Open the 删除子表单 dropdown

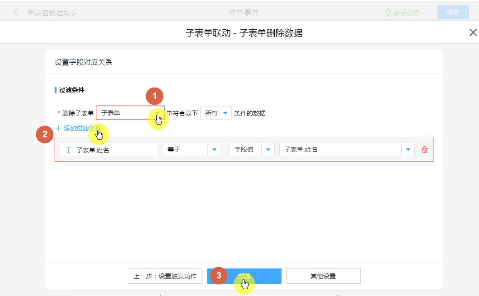point(157,113)
